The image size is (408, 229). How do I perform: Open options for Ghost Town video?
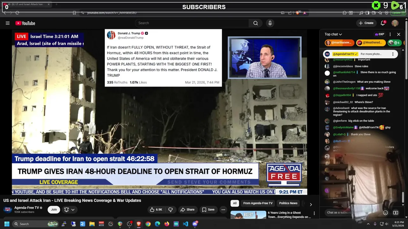[x=314, y=213]
